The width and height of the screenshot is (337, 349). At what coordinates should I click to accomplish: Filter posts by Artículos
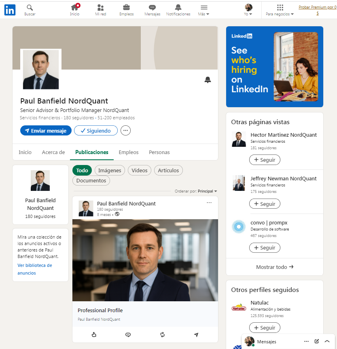click(168, 171)
